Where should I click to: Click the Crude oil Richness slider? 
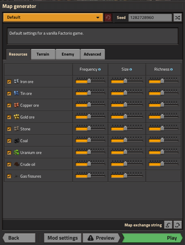(x=163, y=163)
